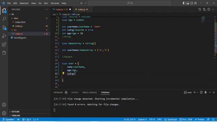Click the open changes compare icon
Image resolution: width=217 pixels, height=122 pixels.
[x=204, y=9]
